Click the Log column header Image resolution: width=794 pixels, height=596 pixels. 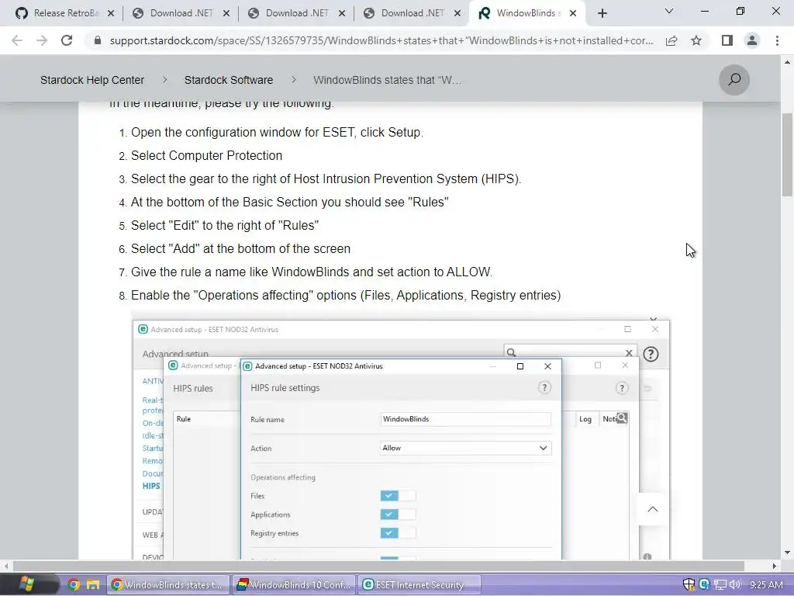pyautogui.click(x=585, y=419)
